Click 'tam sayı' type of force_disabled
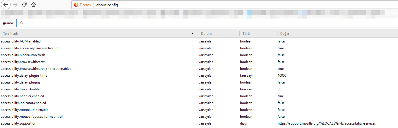 point(246,89)
